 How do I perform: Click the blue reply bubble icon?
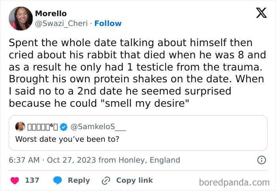point(58,180)
